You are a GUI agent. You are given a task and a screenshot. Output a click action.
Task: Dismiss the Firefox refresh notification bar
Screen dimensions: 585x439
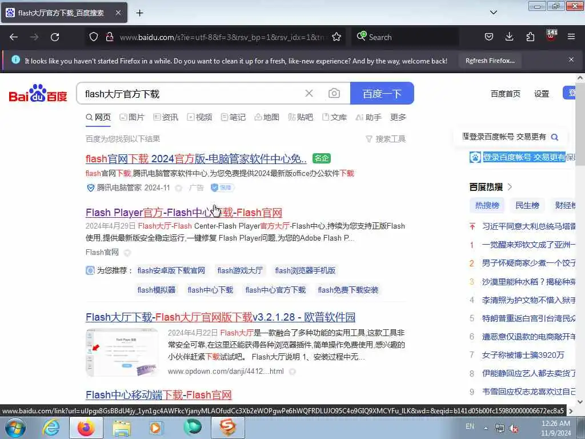coord(571,59)
